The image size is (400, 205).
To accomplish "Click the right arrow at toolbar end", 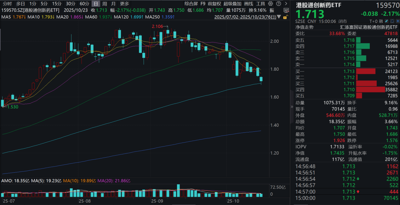I will [x=286, y=4].
